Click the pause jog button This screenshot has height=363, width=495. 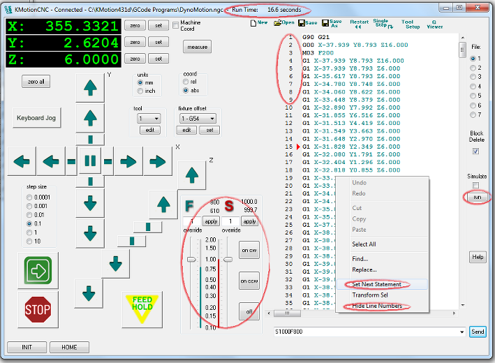[x=89, y=161]
